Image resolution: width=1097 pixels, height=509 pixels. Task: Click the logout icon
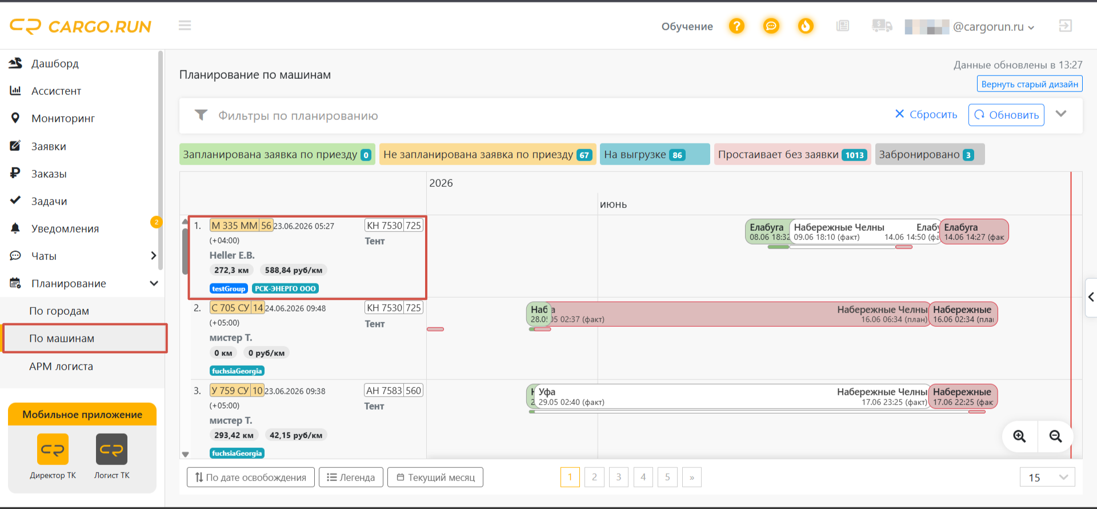tap(1065, 26)
